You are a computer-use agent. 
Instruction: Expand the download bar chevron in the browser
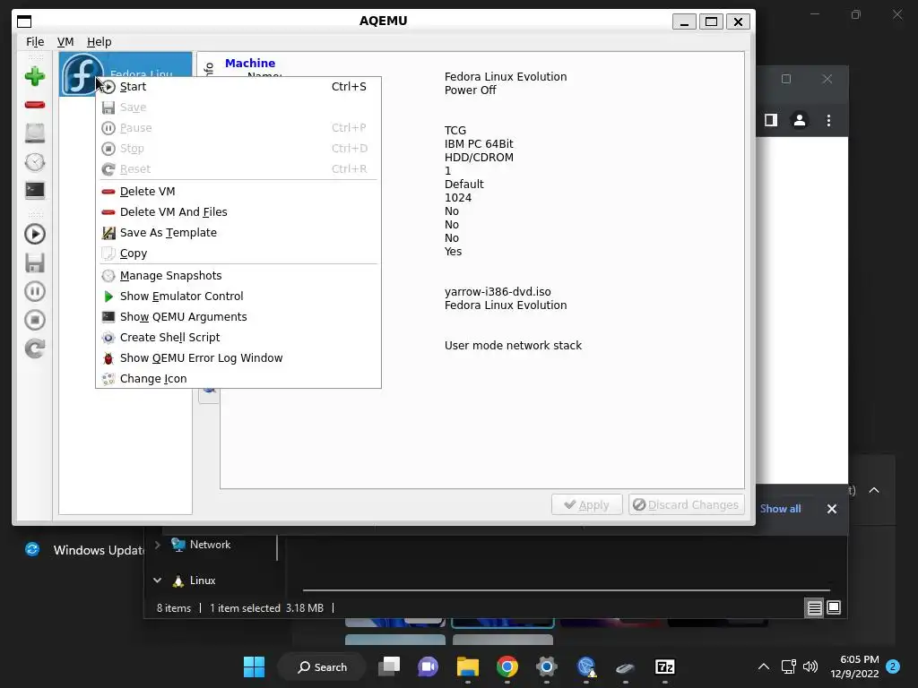pyautogui.click(x=873, y=490)
